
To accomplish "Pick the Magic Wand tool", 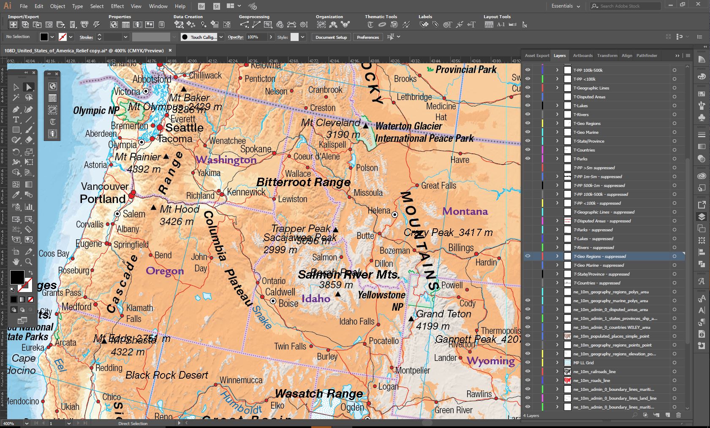I will point(16,98).
